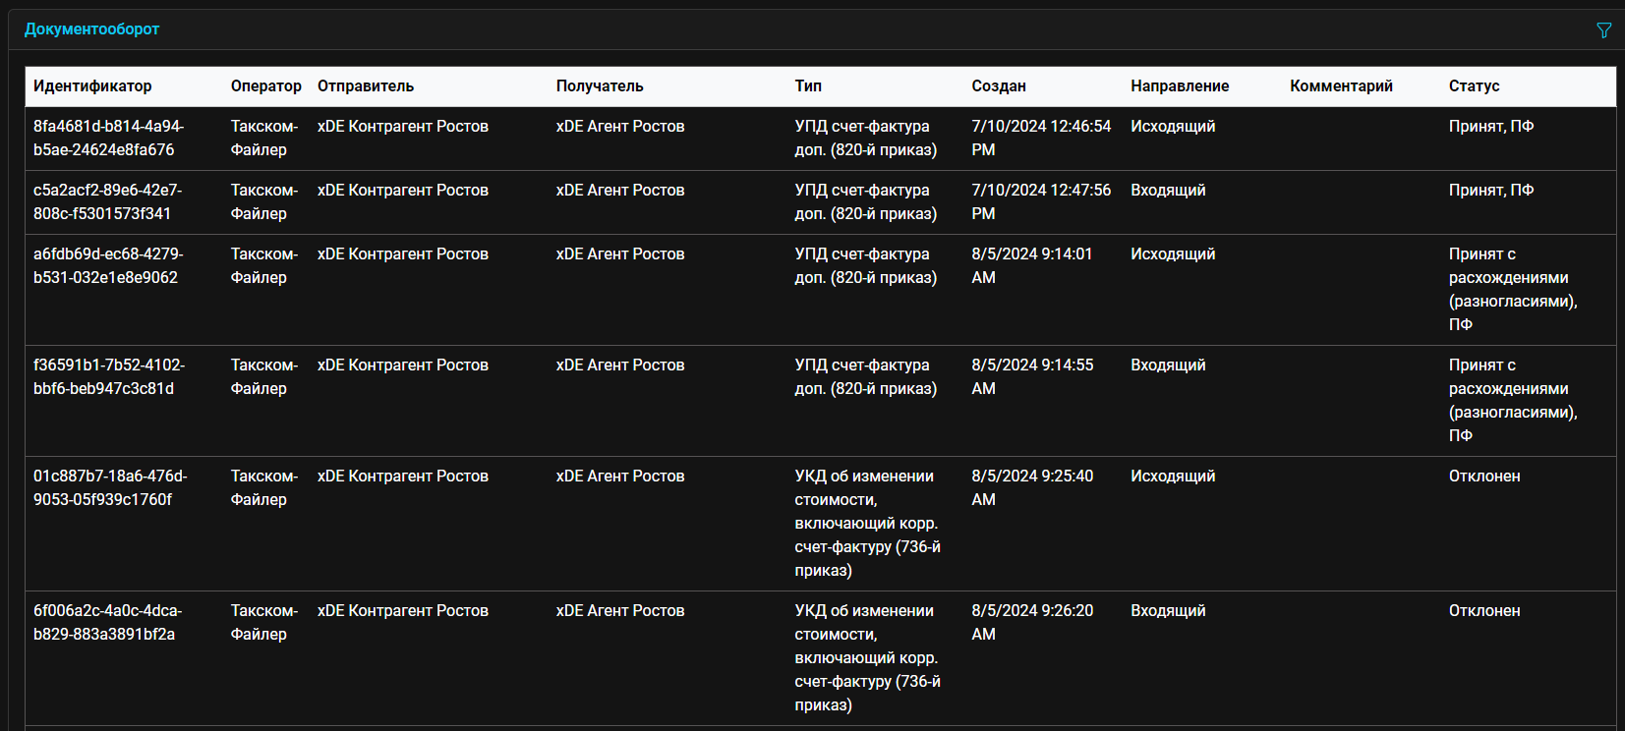Click date 8/5/2024 9:26:20 AM cell
Screen dimensions: 1625x731
click(1032, 623)
